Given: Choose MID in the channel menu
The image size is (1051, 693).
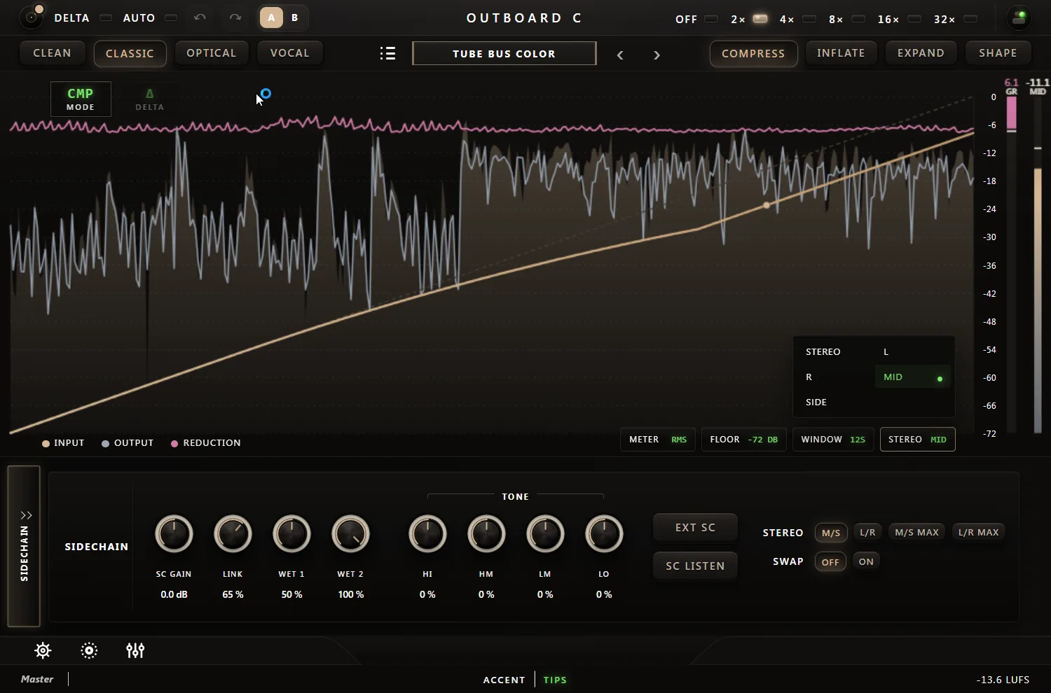Looking at the screenshot, I should click(912, 377).
